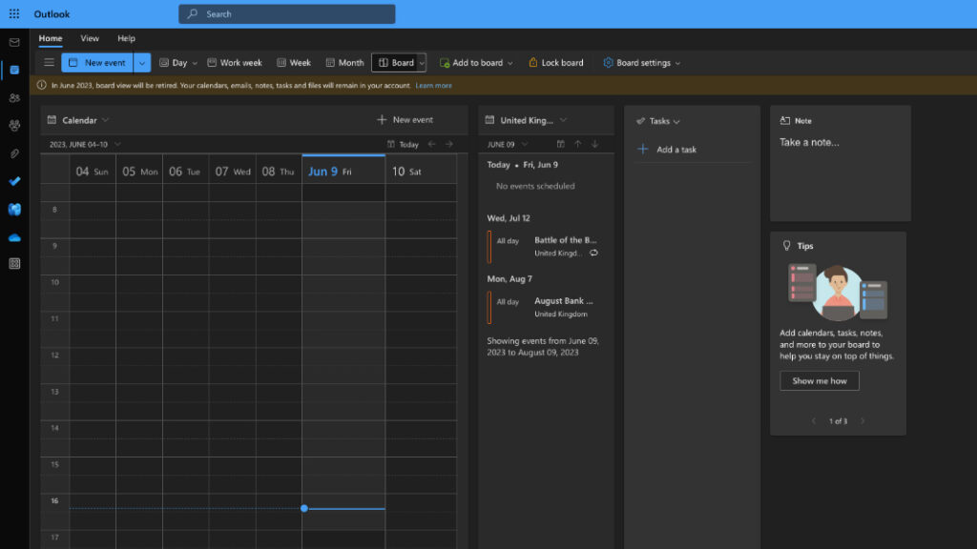Click the Show me how button in Tips

pos(820,380)
